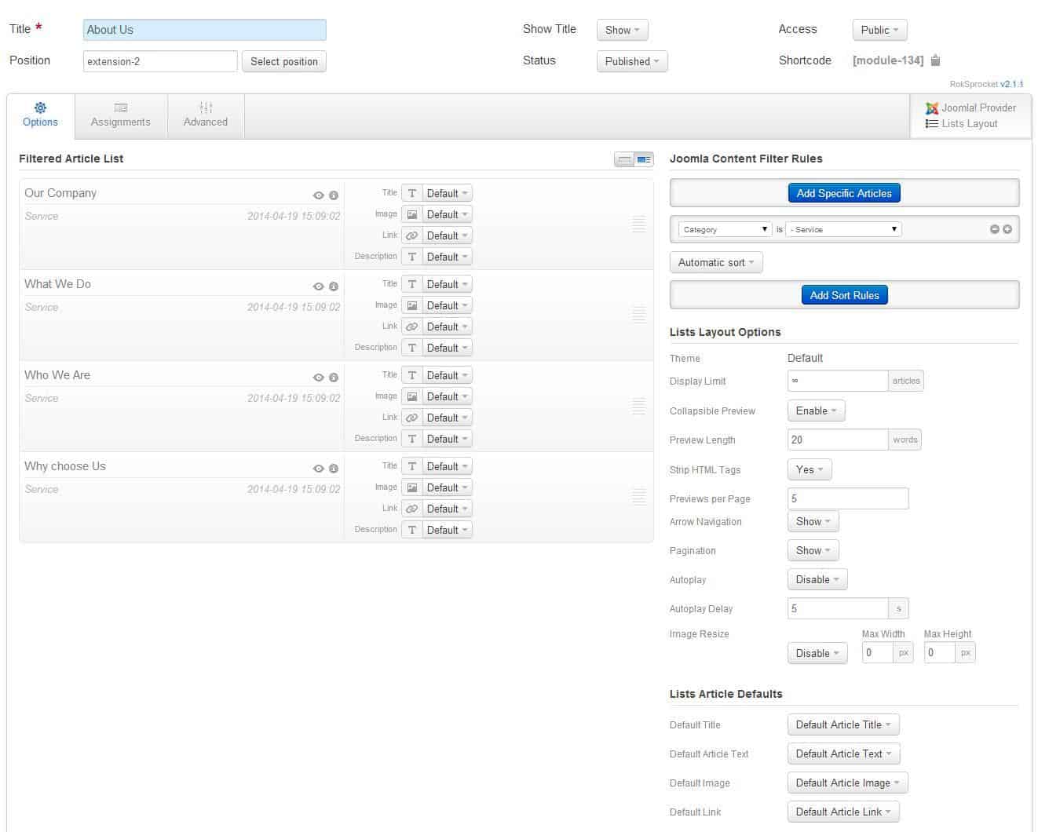The image size is (1038, 832).
Task: Click inside the Preview Length input field
Action: click(x=837, y=440)
